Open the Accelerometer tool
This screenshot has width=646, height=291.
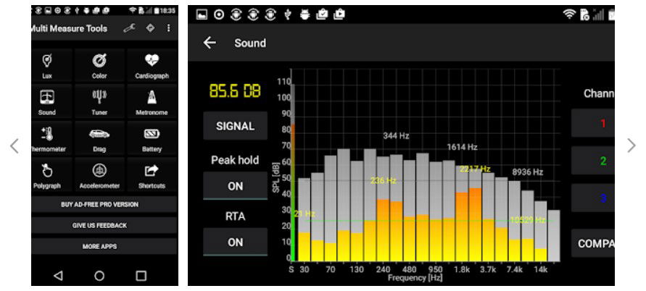(99, 175)
